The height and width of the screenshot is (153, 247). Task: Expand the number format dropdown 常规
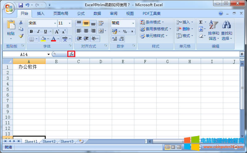pos(133,23)
